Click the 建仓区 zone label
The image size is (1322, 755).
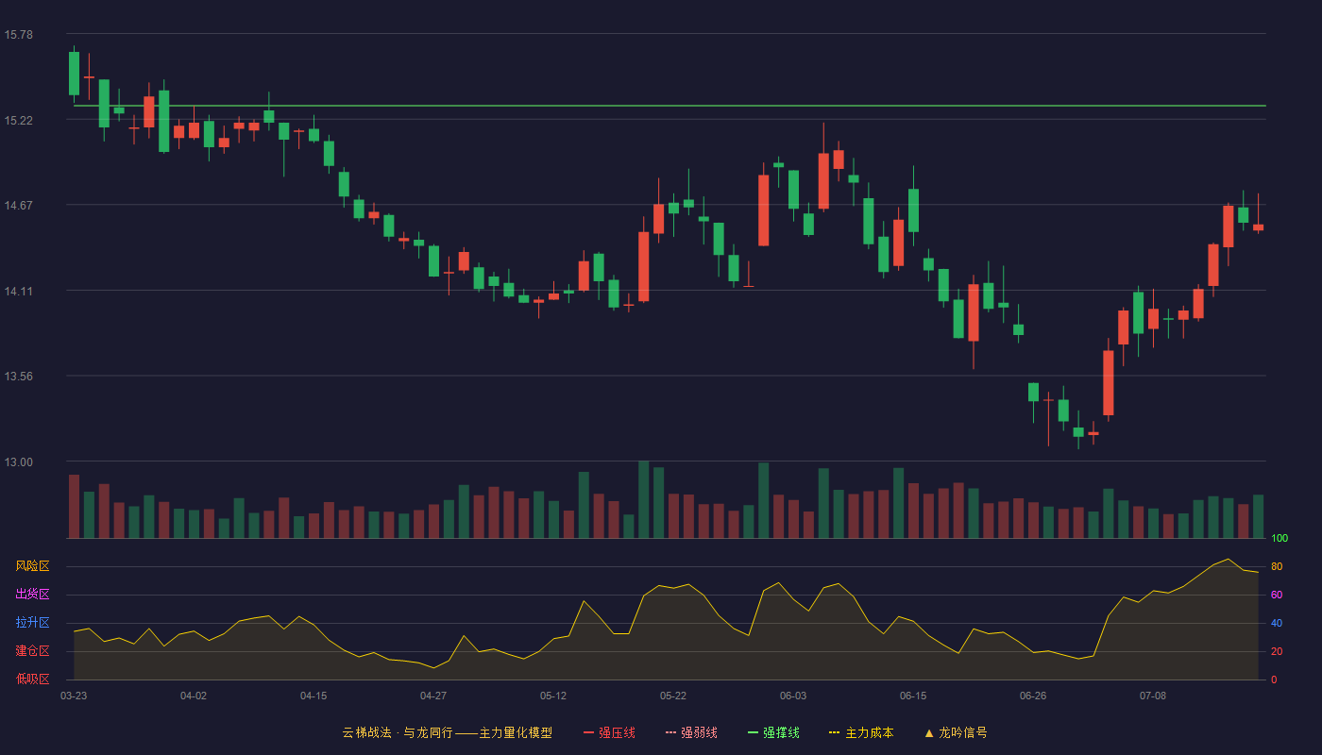tap(32, 651)
